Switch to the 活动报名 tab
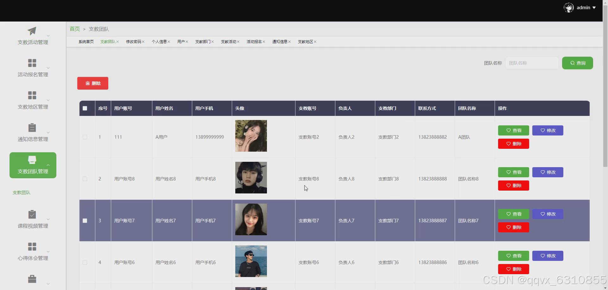 (254, 42)
